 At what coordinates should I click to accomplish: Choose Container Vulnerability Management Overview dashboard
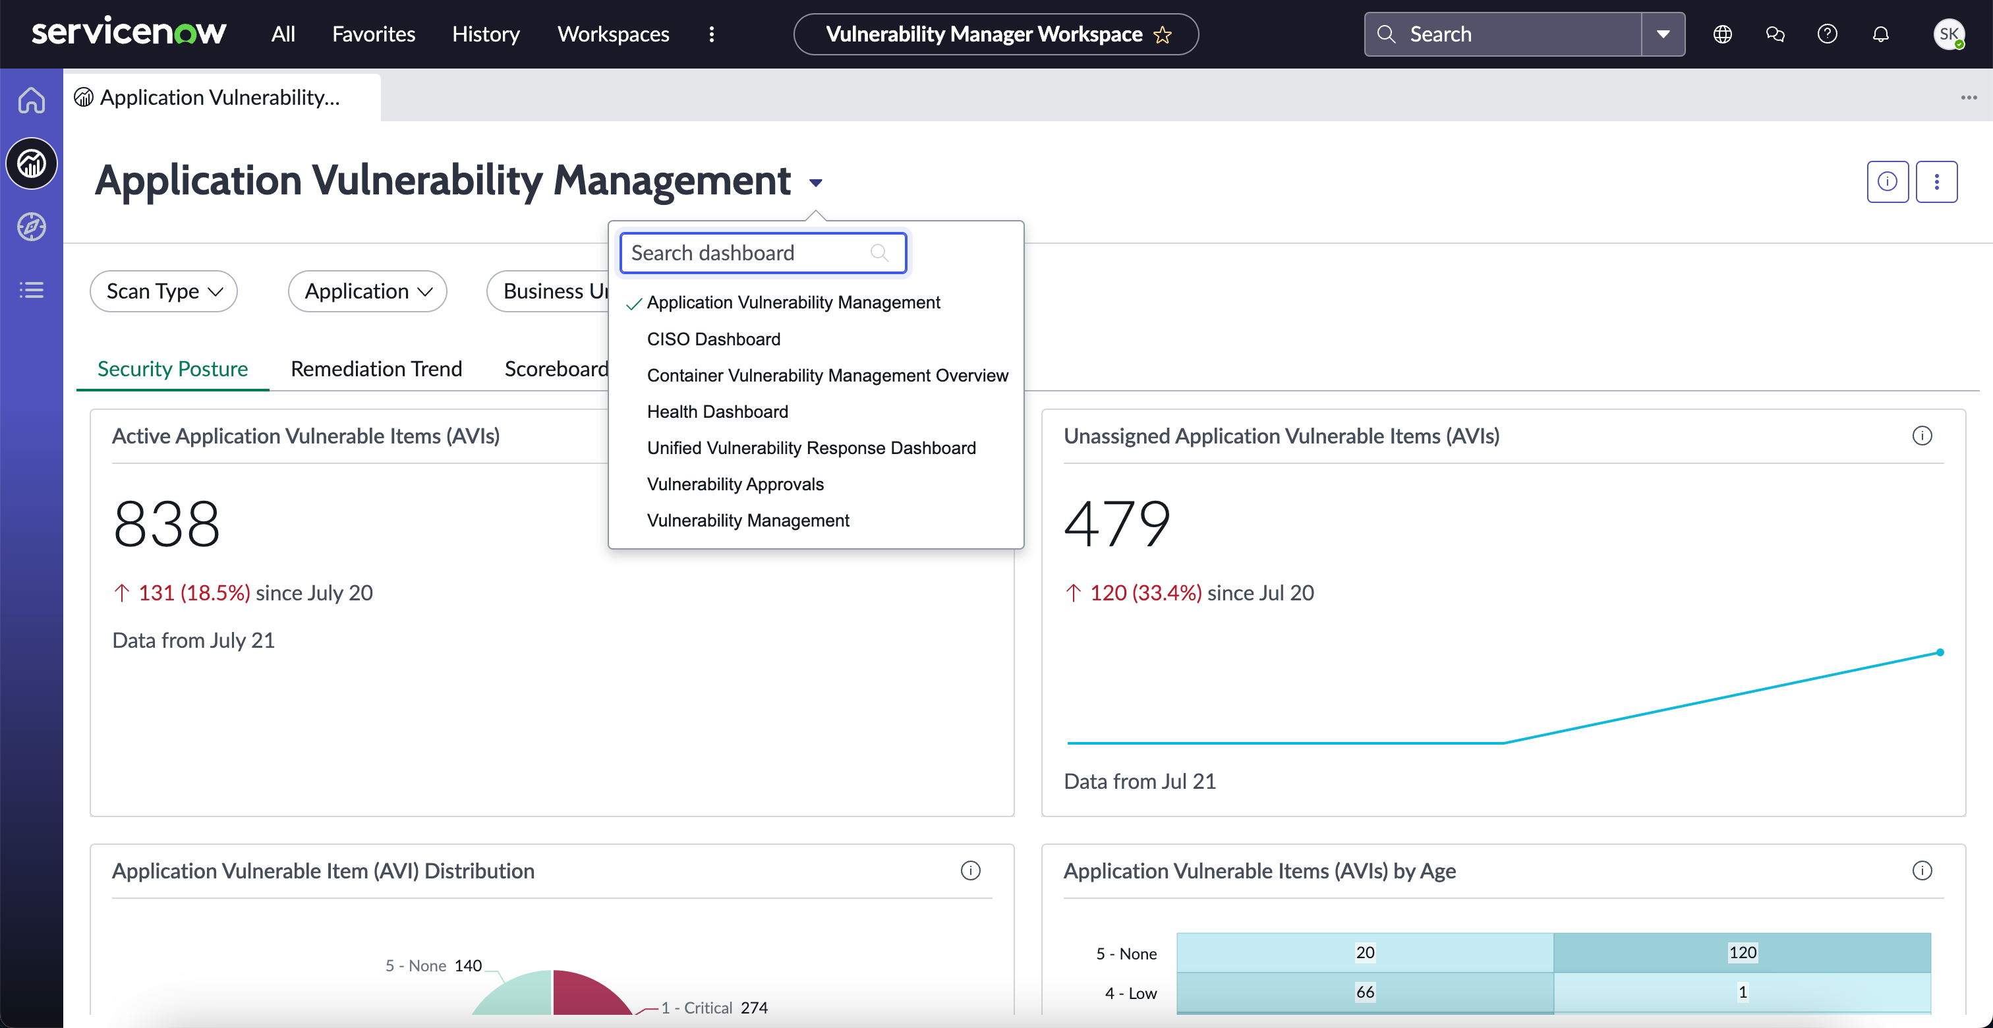click(x=827, y=375)
